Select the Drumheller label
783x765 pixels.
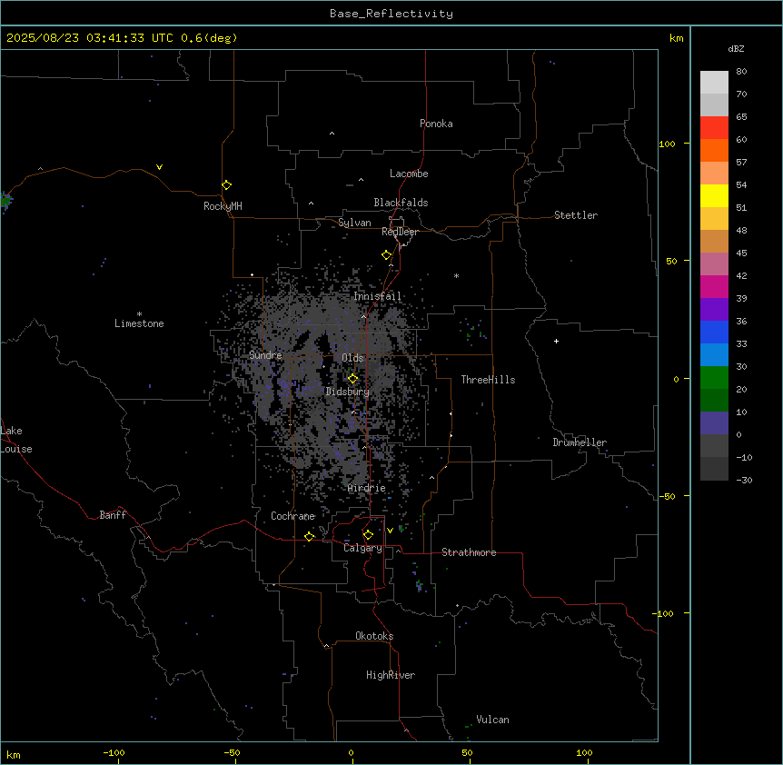[580, 442]
